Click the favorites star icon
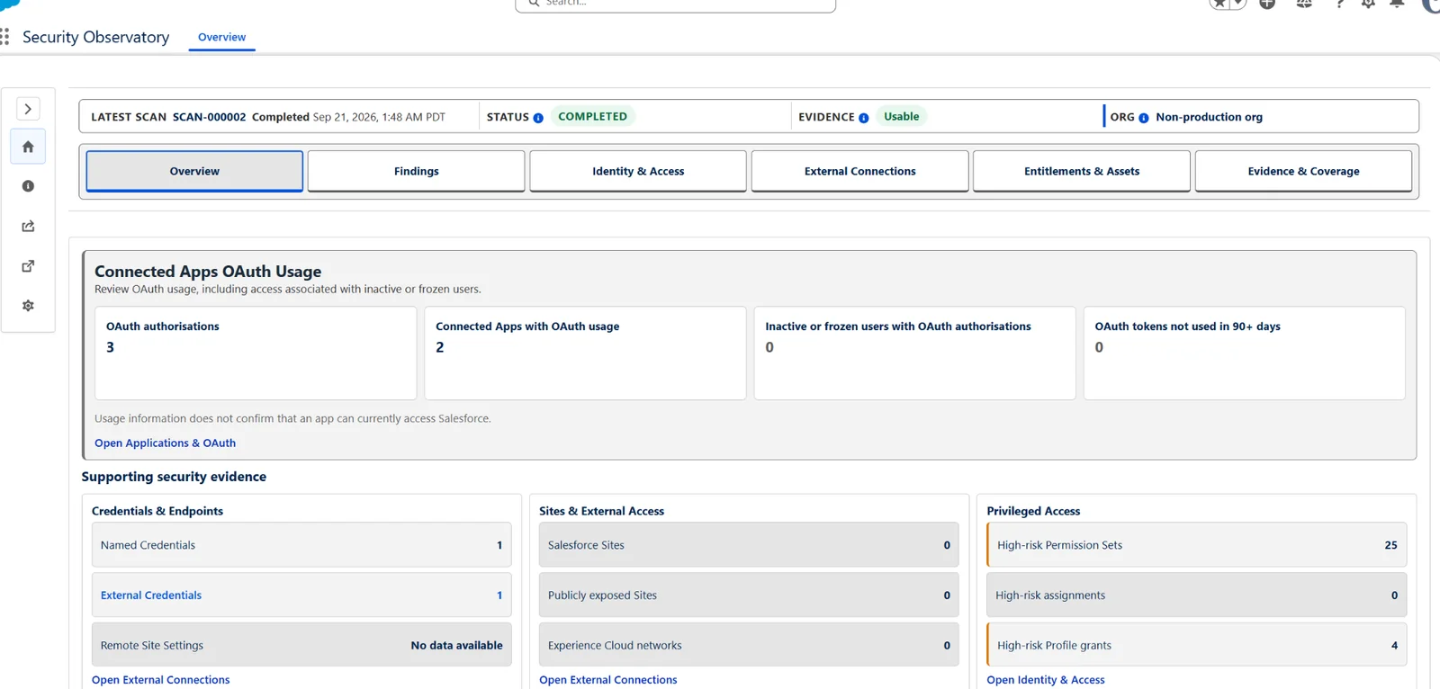 click(x=1219, y=4)
